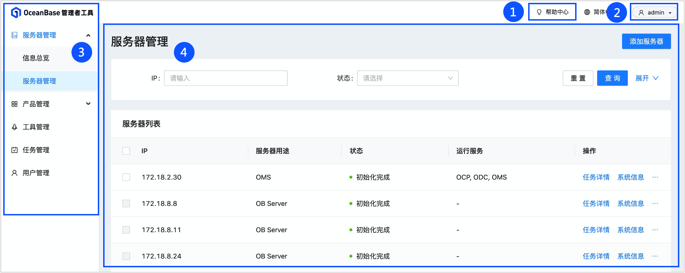Click the 添加服务器 button
This screenshot has width=685, height=273.
[x=646, y=41]
